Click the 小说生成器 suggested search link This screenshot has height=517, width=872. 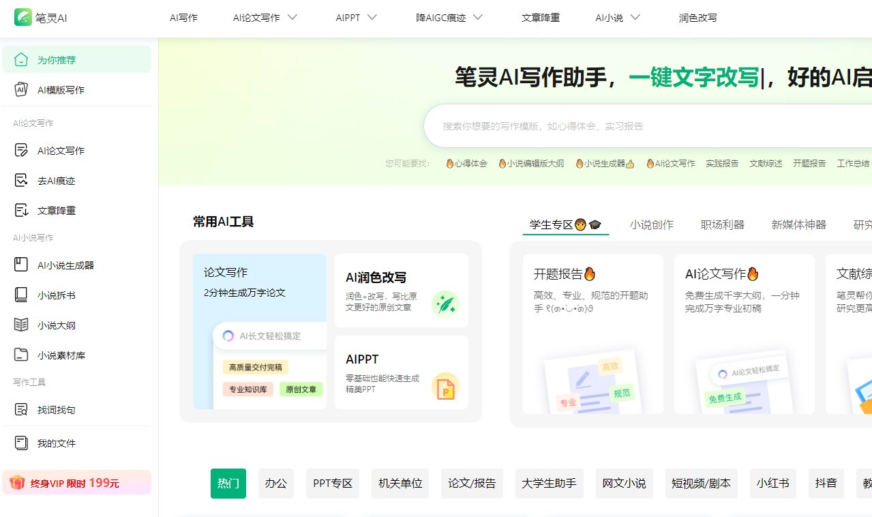click(x=605, y=164)
